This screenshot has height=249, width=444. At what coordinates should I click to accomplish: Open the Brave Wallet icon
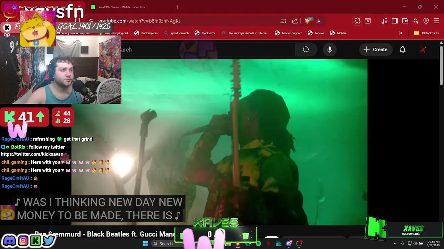tap(405, 21)
